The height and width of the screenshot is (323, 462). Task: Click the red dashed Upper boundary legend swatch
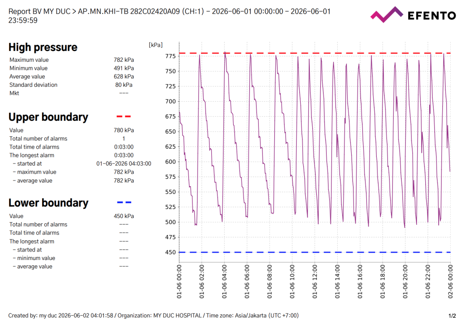point(124,117)
